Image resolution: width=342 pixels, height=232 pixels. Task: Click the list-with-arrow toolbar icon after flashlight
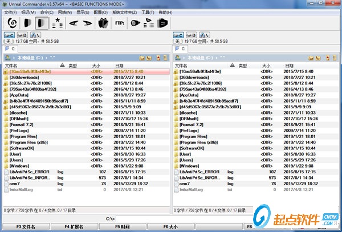point(149,23)
